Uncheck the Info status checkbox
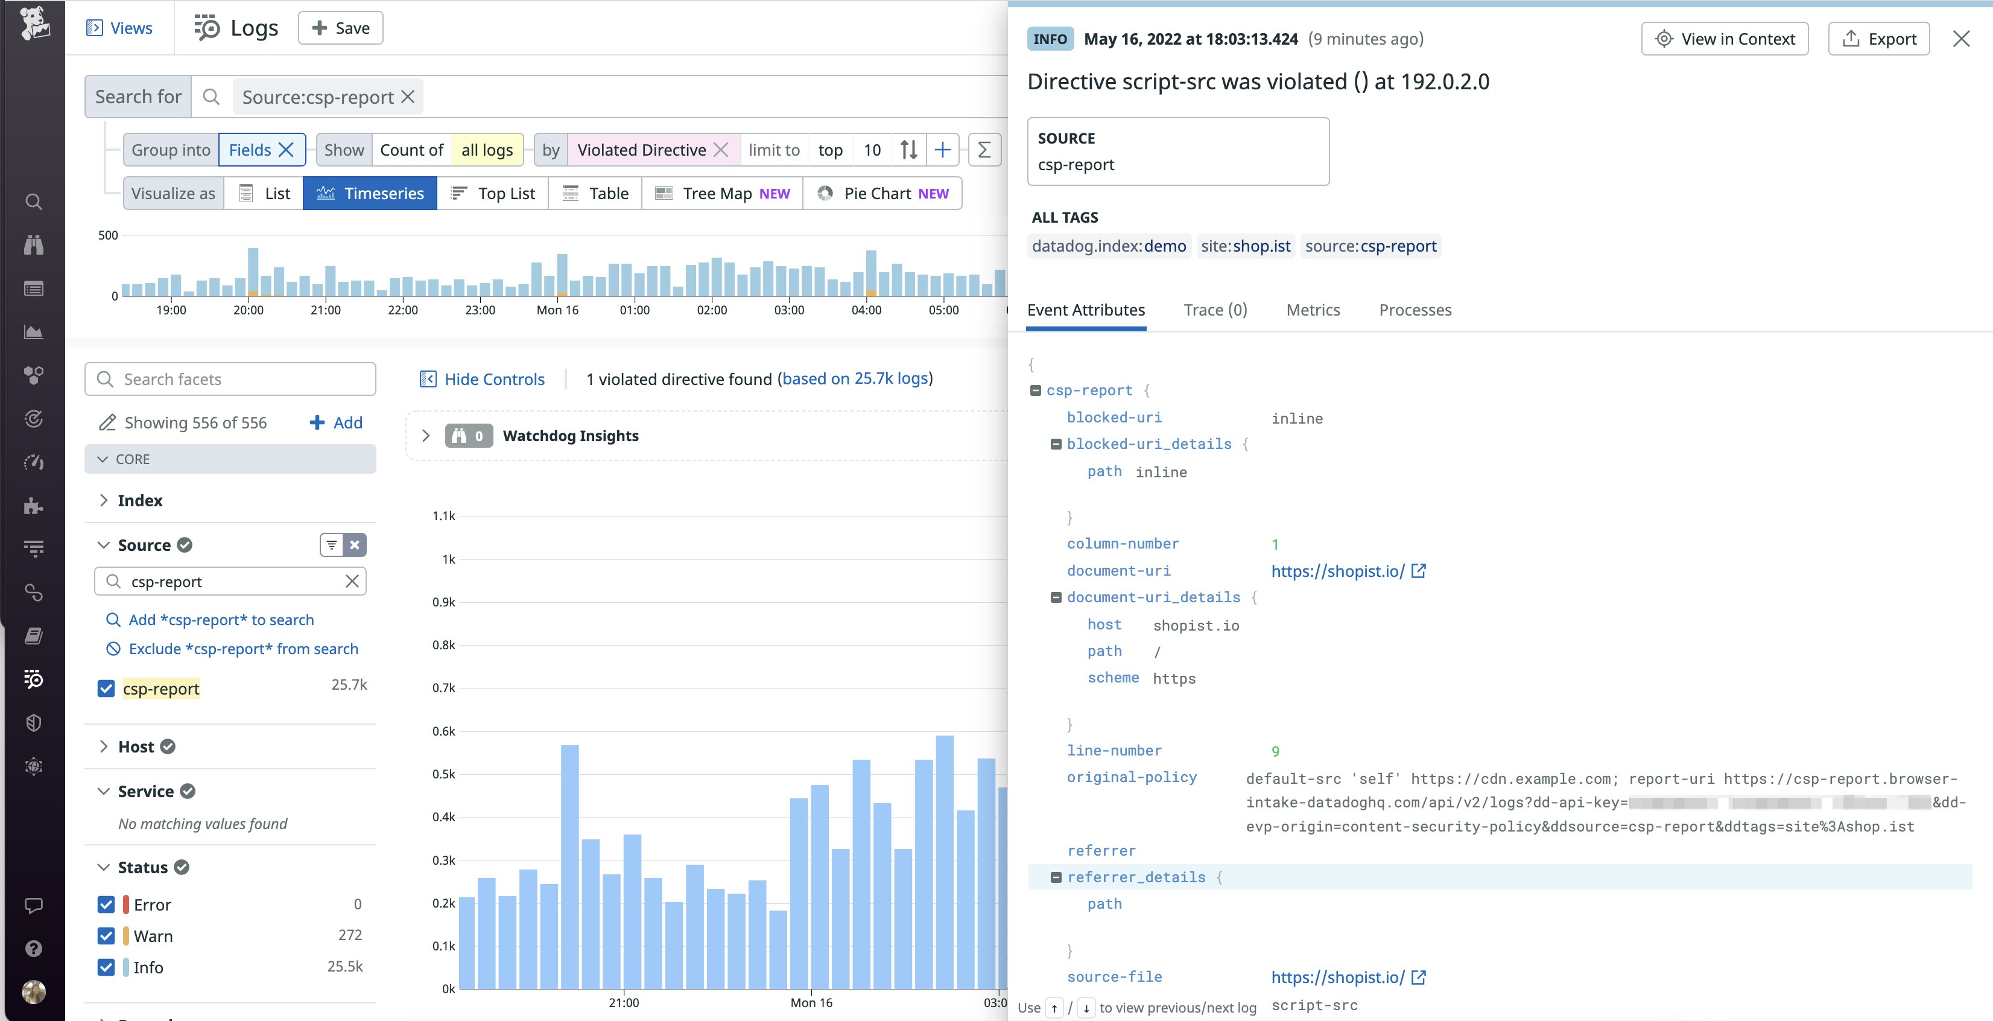 pyautogui.click(x=106, y=967)
